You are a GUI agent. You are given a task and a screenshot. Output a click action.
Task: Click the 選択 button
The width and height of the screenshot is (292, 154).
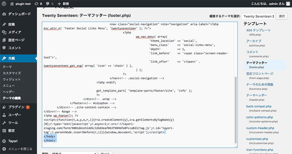(281, 16)
